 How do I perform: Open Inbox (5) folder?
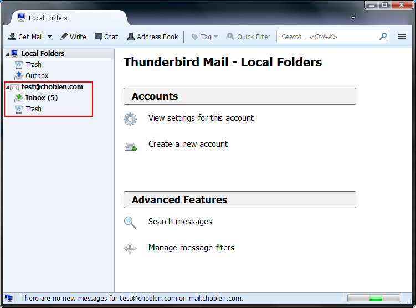click(x=42, y=98)
